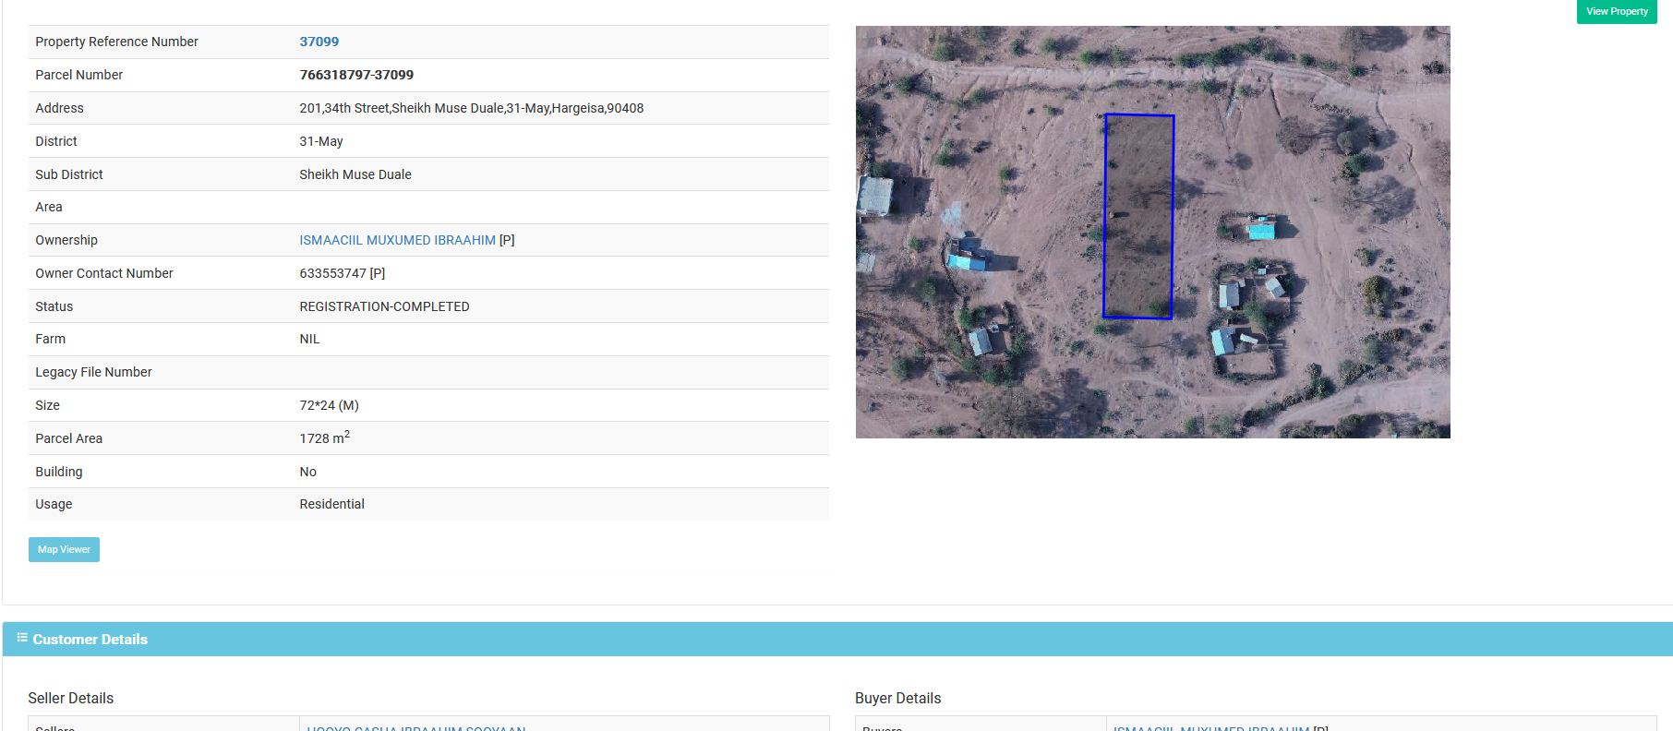1673x731 pixels.
Task: Select the address value 201,34th Street
Action: pyautogui.click(x=472, y=108)
